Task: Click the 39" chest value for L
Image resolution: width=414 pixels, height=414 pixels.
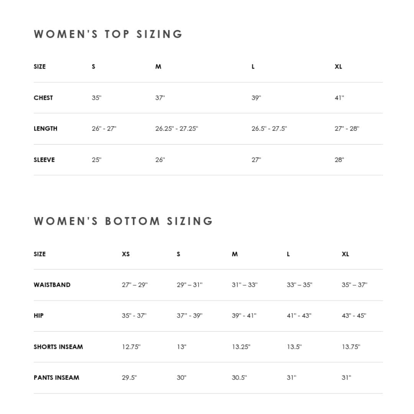Action: tap(256, 98)
